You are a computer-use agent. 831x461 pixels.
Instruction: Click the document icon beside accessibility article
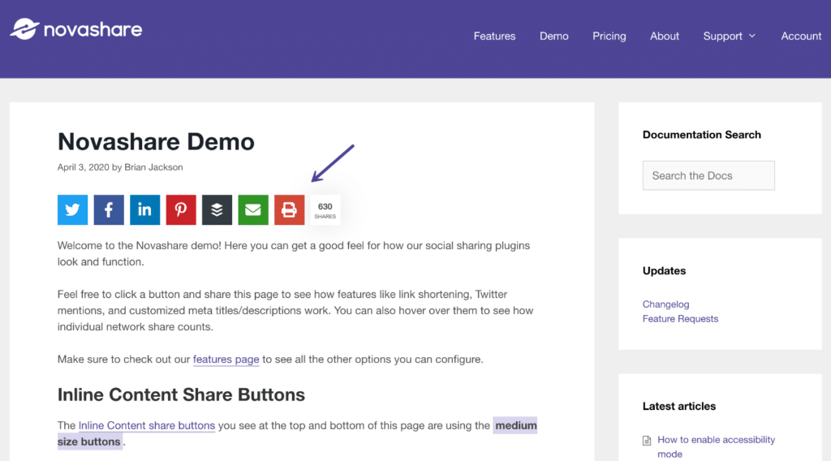pyautogui.click(x=647, y=441)
